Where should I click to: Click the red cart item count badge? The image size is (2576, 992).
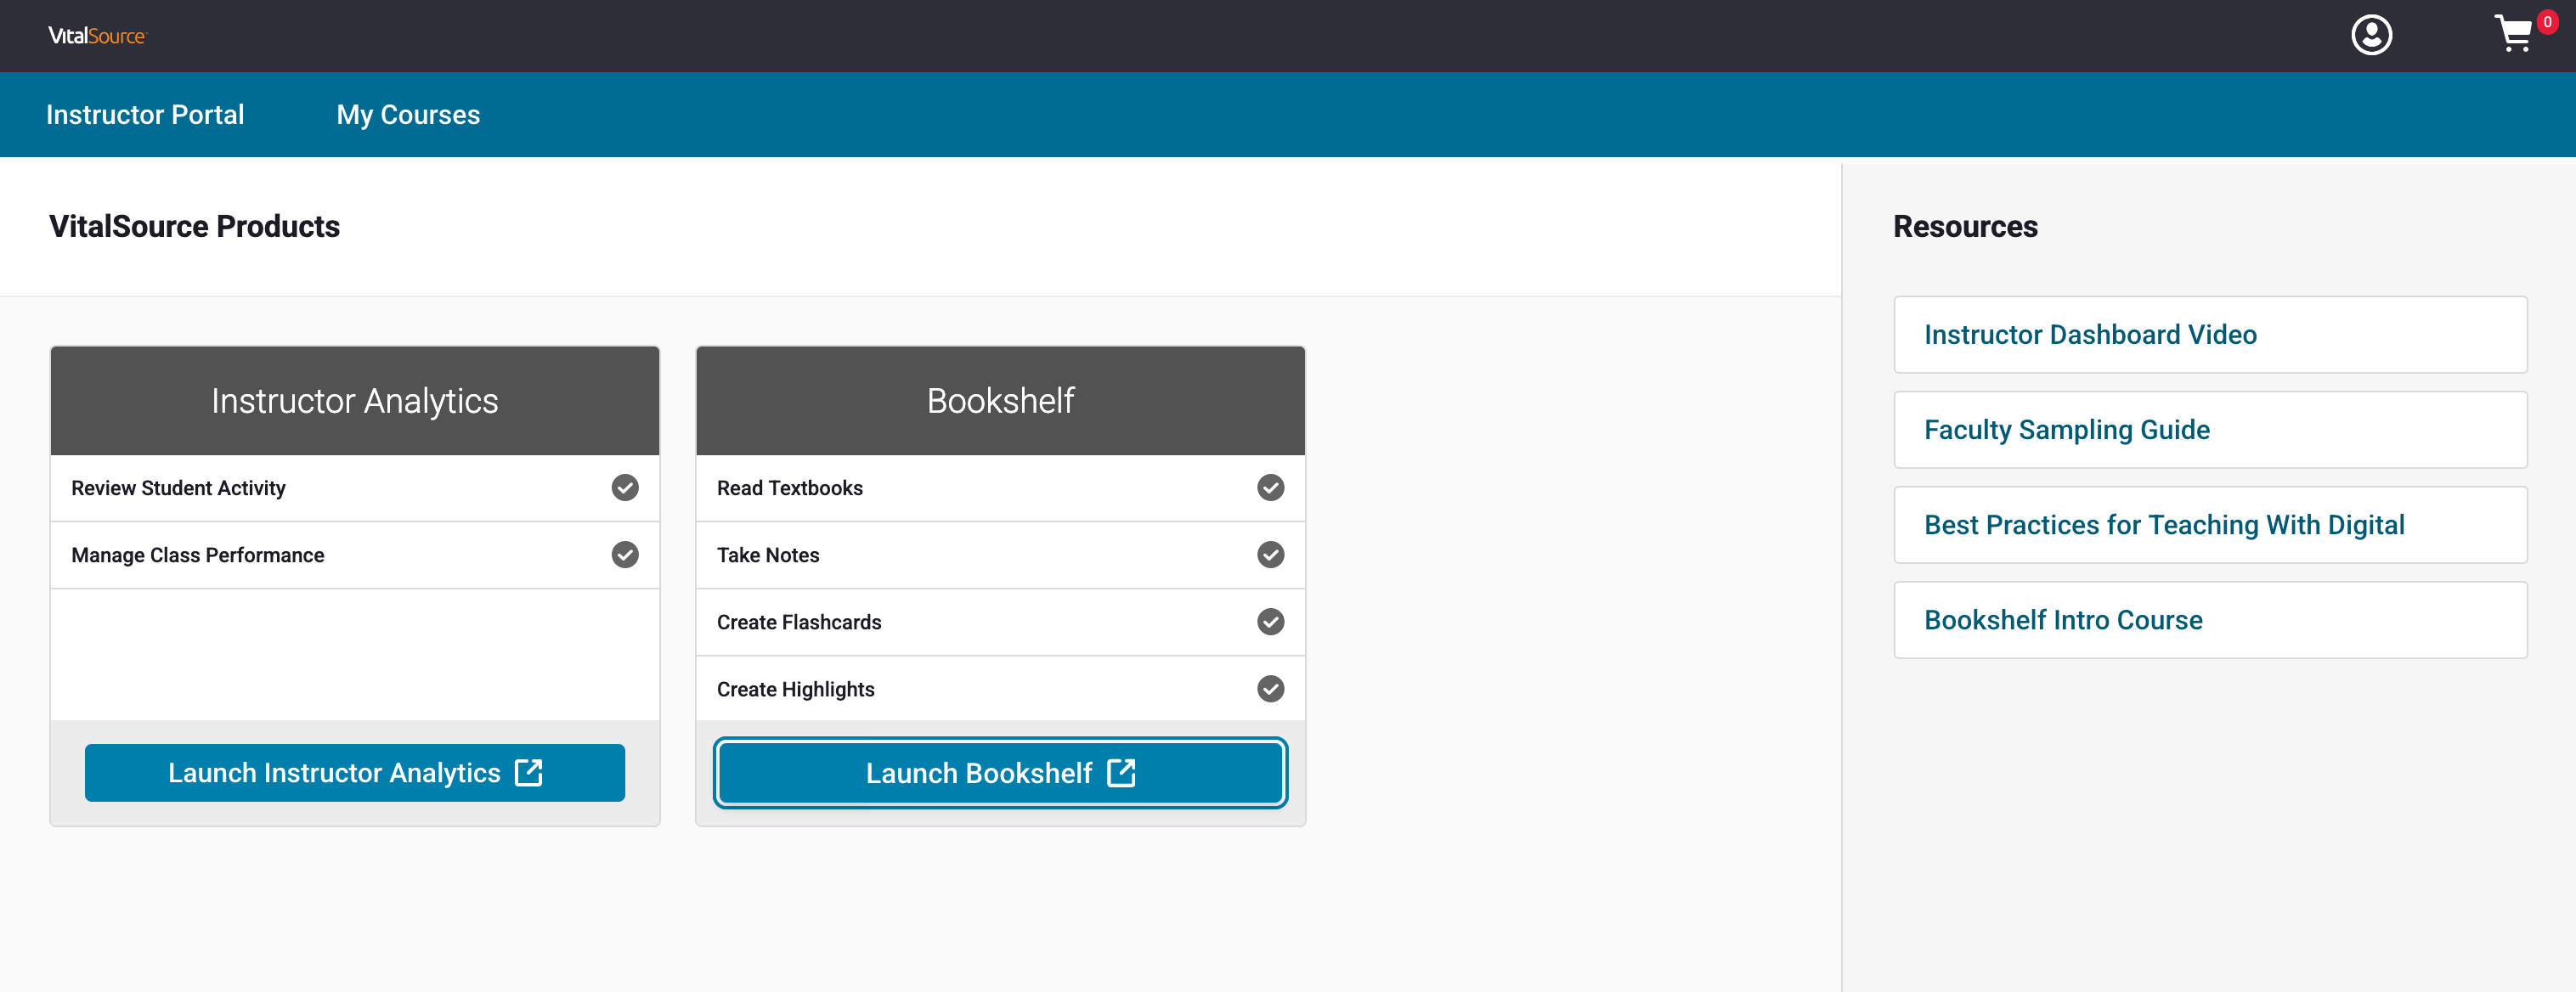point(2547,22)
